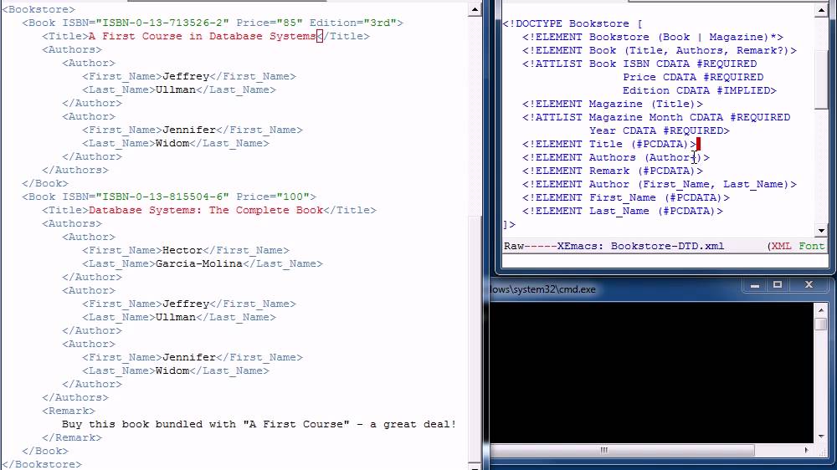
Task: Click title 'A First Course in Database Systems'
Action: click(x=203, y=36)
